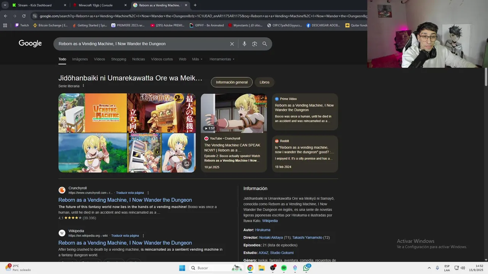The width and height of the screenshot is (488, 274).
Task: Open Takashi Yamamoto link
Action: point(307,237)
